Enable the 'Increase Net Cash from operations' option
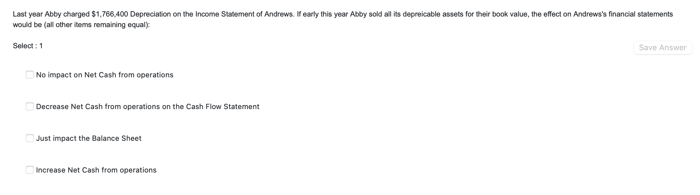 pos(30,170)
